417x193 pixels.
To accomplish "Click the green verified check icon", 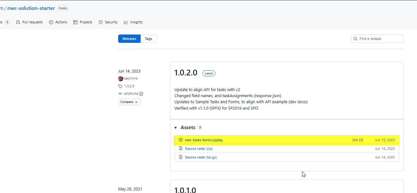I will (x=141, y=94).
